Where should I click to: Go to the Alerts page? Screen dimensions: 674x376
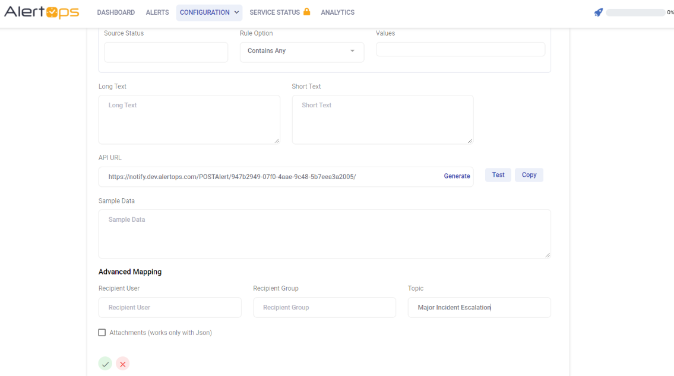pyautogui.click(x=157, y=12)
